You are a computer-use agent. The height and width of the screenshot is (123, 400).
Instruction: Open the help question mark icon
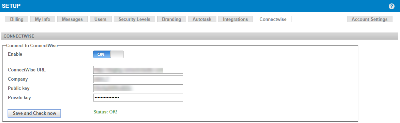[x=391, y=6]
